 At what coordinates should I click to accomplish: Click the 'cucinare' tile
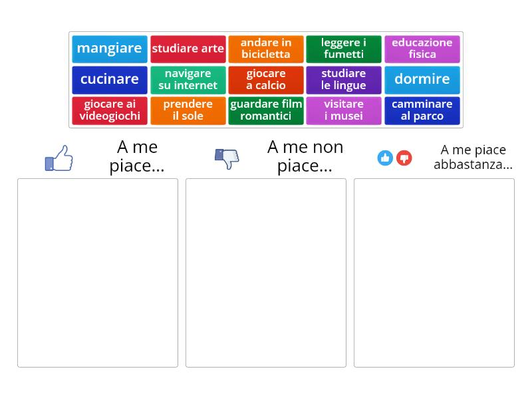click(110, 79)
